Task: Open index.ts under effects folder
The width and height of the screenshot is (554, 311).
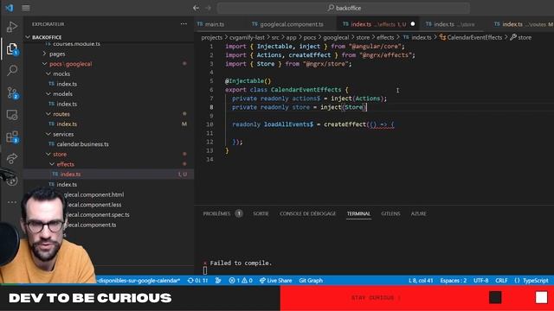Action: click(x=70, y=175)
